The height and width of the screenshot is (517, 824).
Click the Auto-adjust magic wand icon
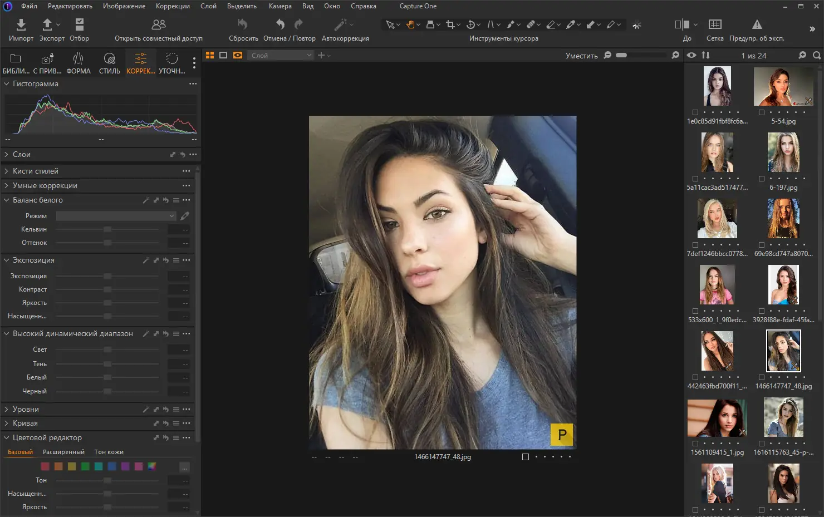click(340, 24)
